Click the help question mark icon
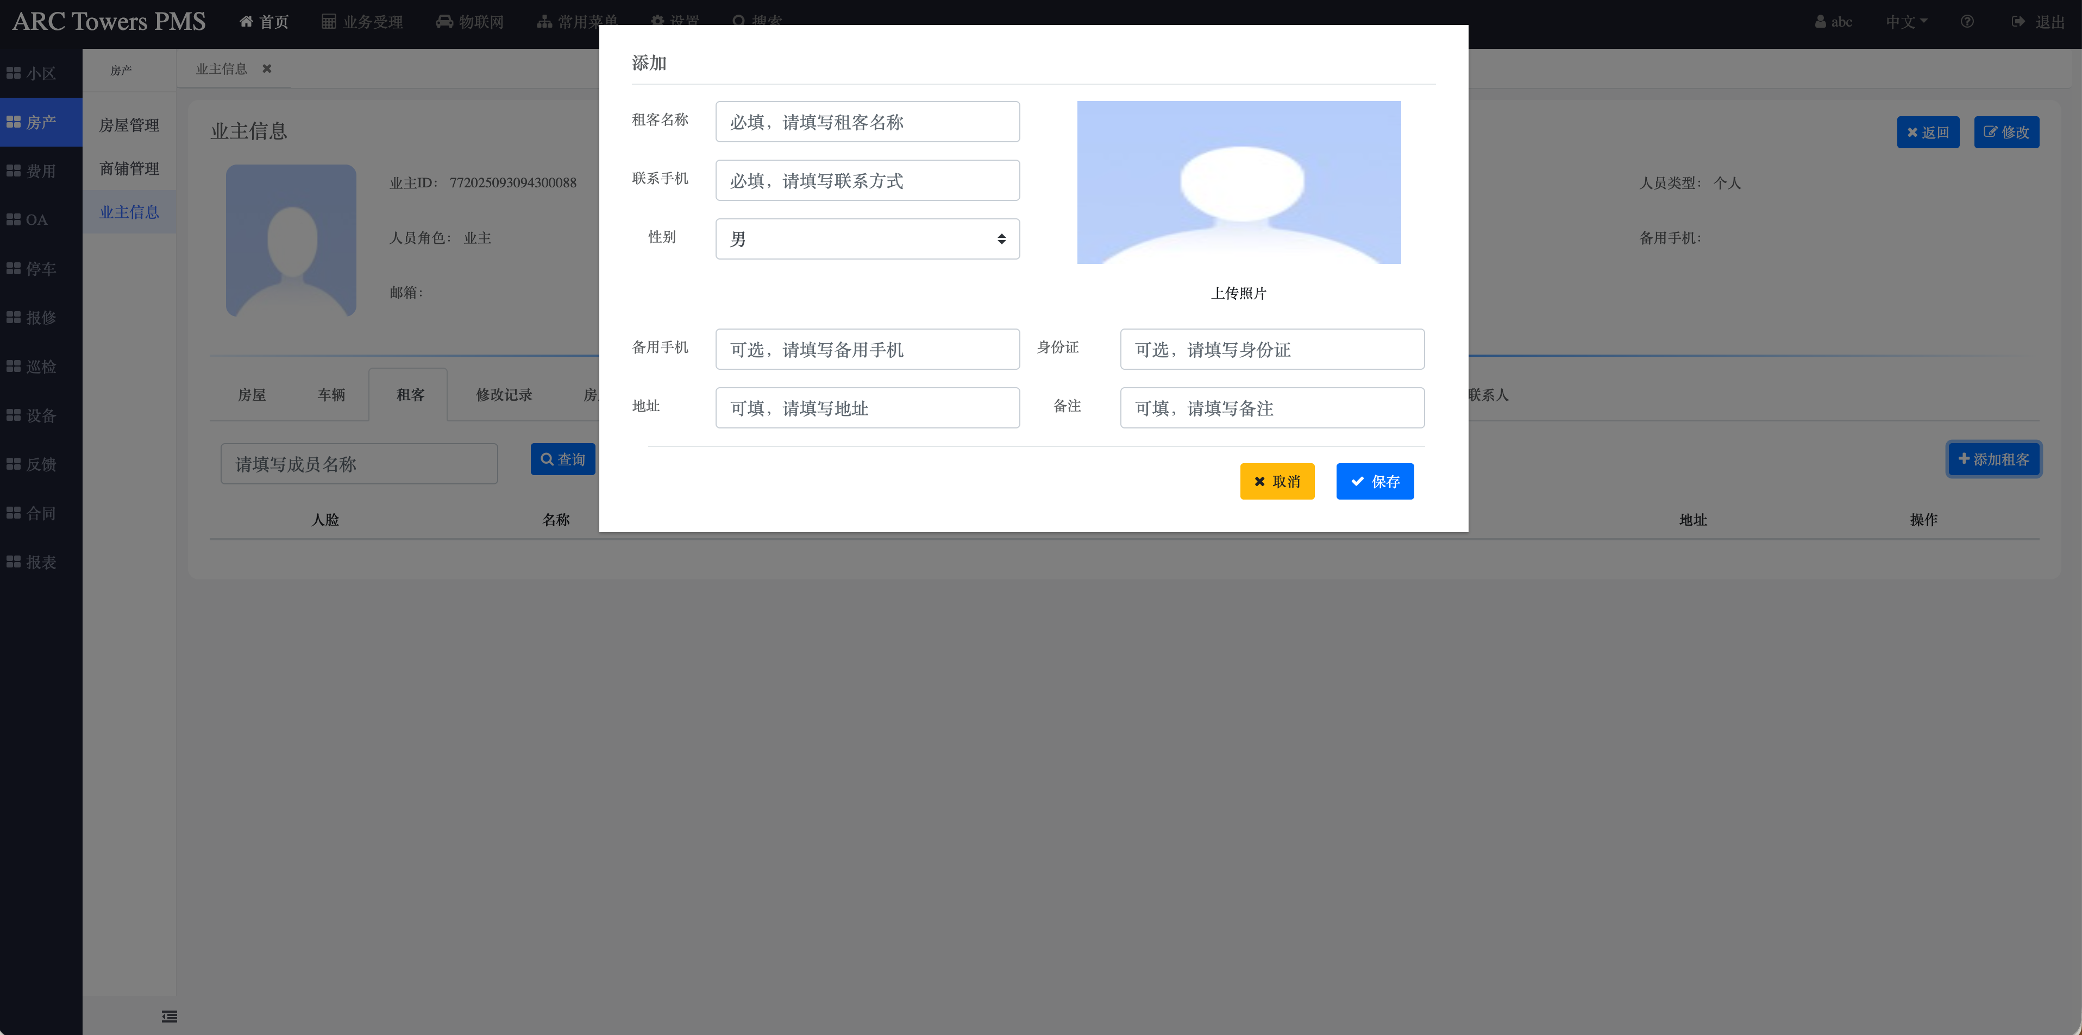 click(x=1966, y=22)
